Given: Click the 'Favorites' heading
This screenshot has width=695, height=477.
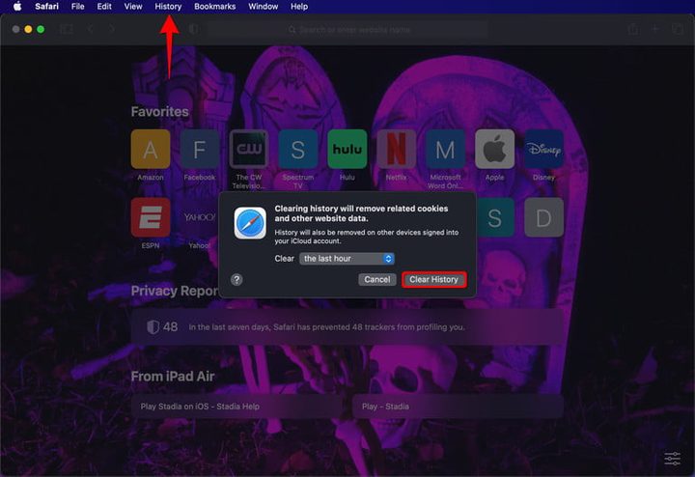Looking at the screenshot, I should click(159, 111).
